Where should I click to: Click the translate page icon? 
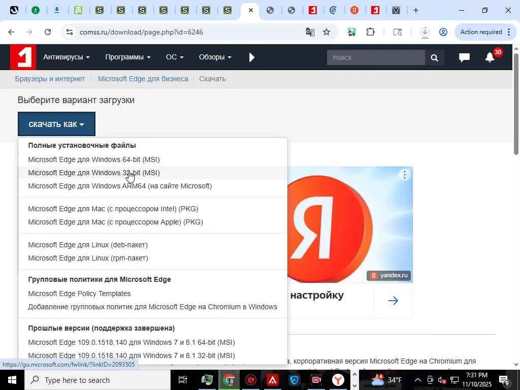click(310, 32)
